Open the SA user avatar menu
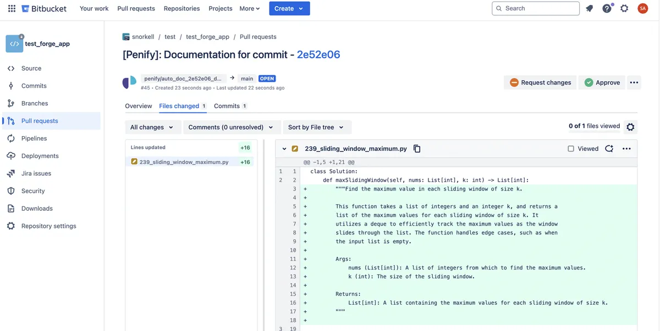This screenshot has width=660, height=331. pos(642,9)
